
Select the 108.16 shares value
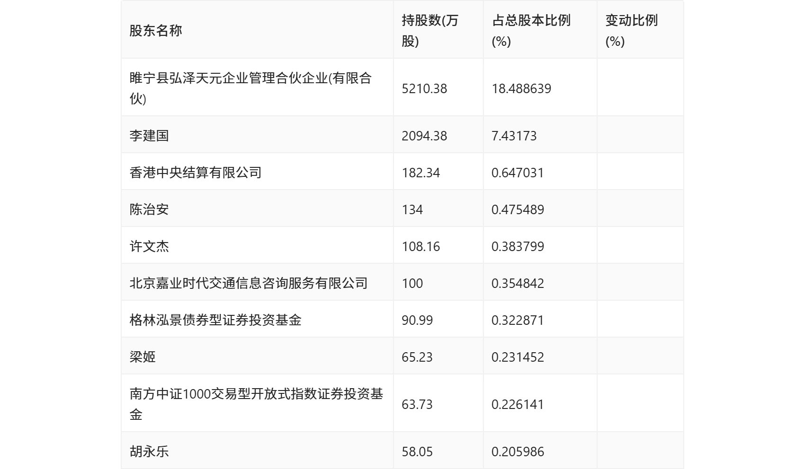click(421, 246)
